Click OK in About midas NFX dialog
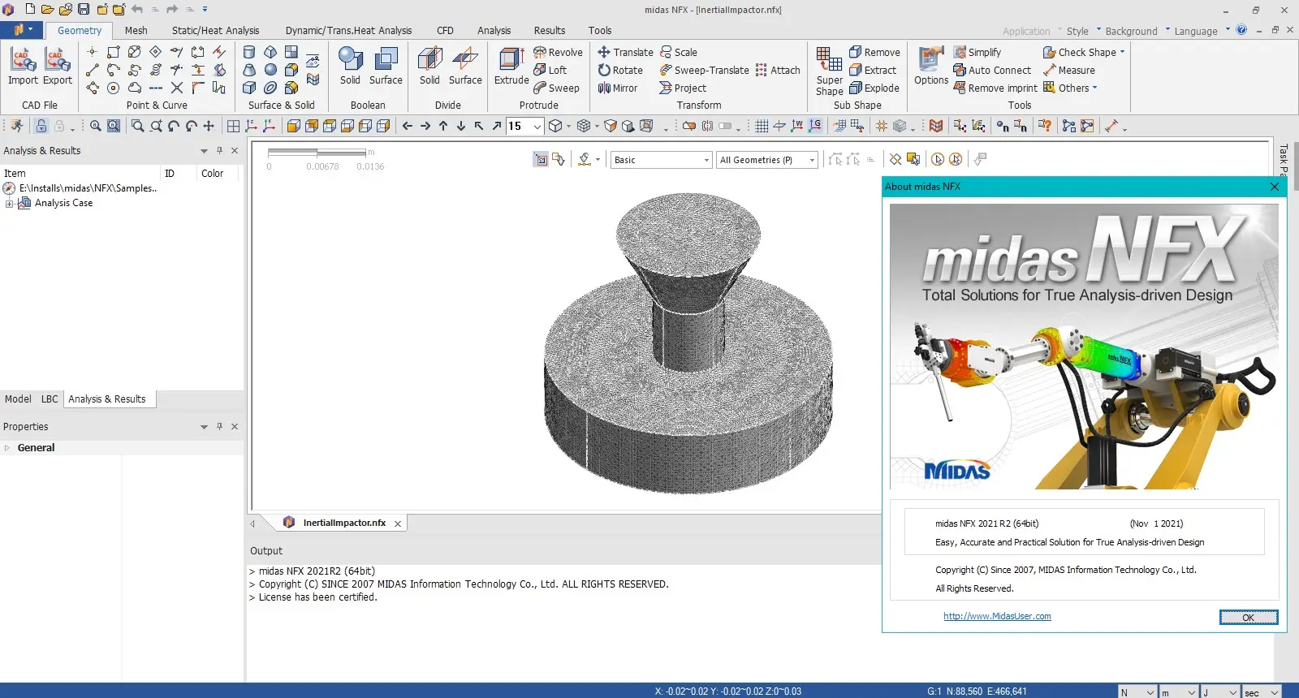This screenshot has height=698, width=1299. point(1248,618)
